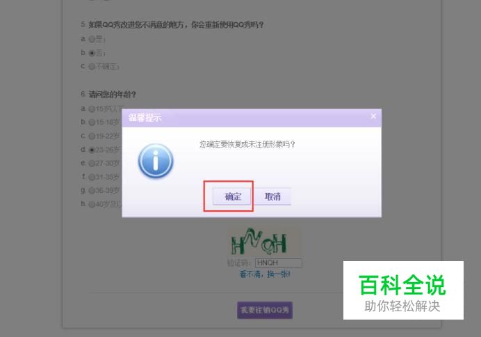This screenshot has width=481, height=337.
Task: Confirm with the 确定 button
Action: pos(232,196)
